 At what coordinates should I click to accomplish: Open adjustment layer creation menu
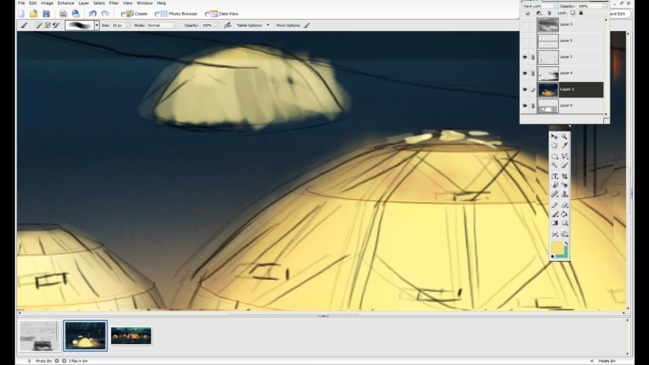tap(539, 13)
